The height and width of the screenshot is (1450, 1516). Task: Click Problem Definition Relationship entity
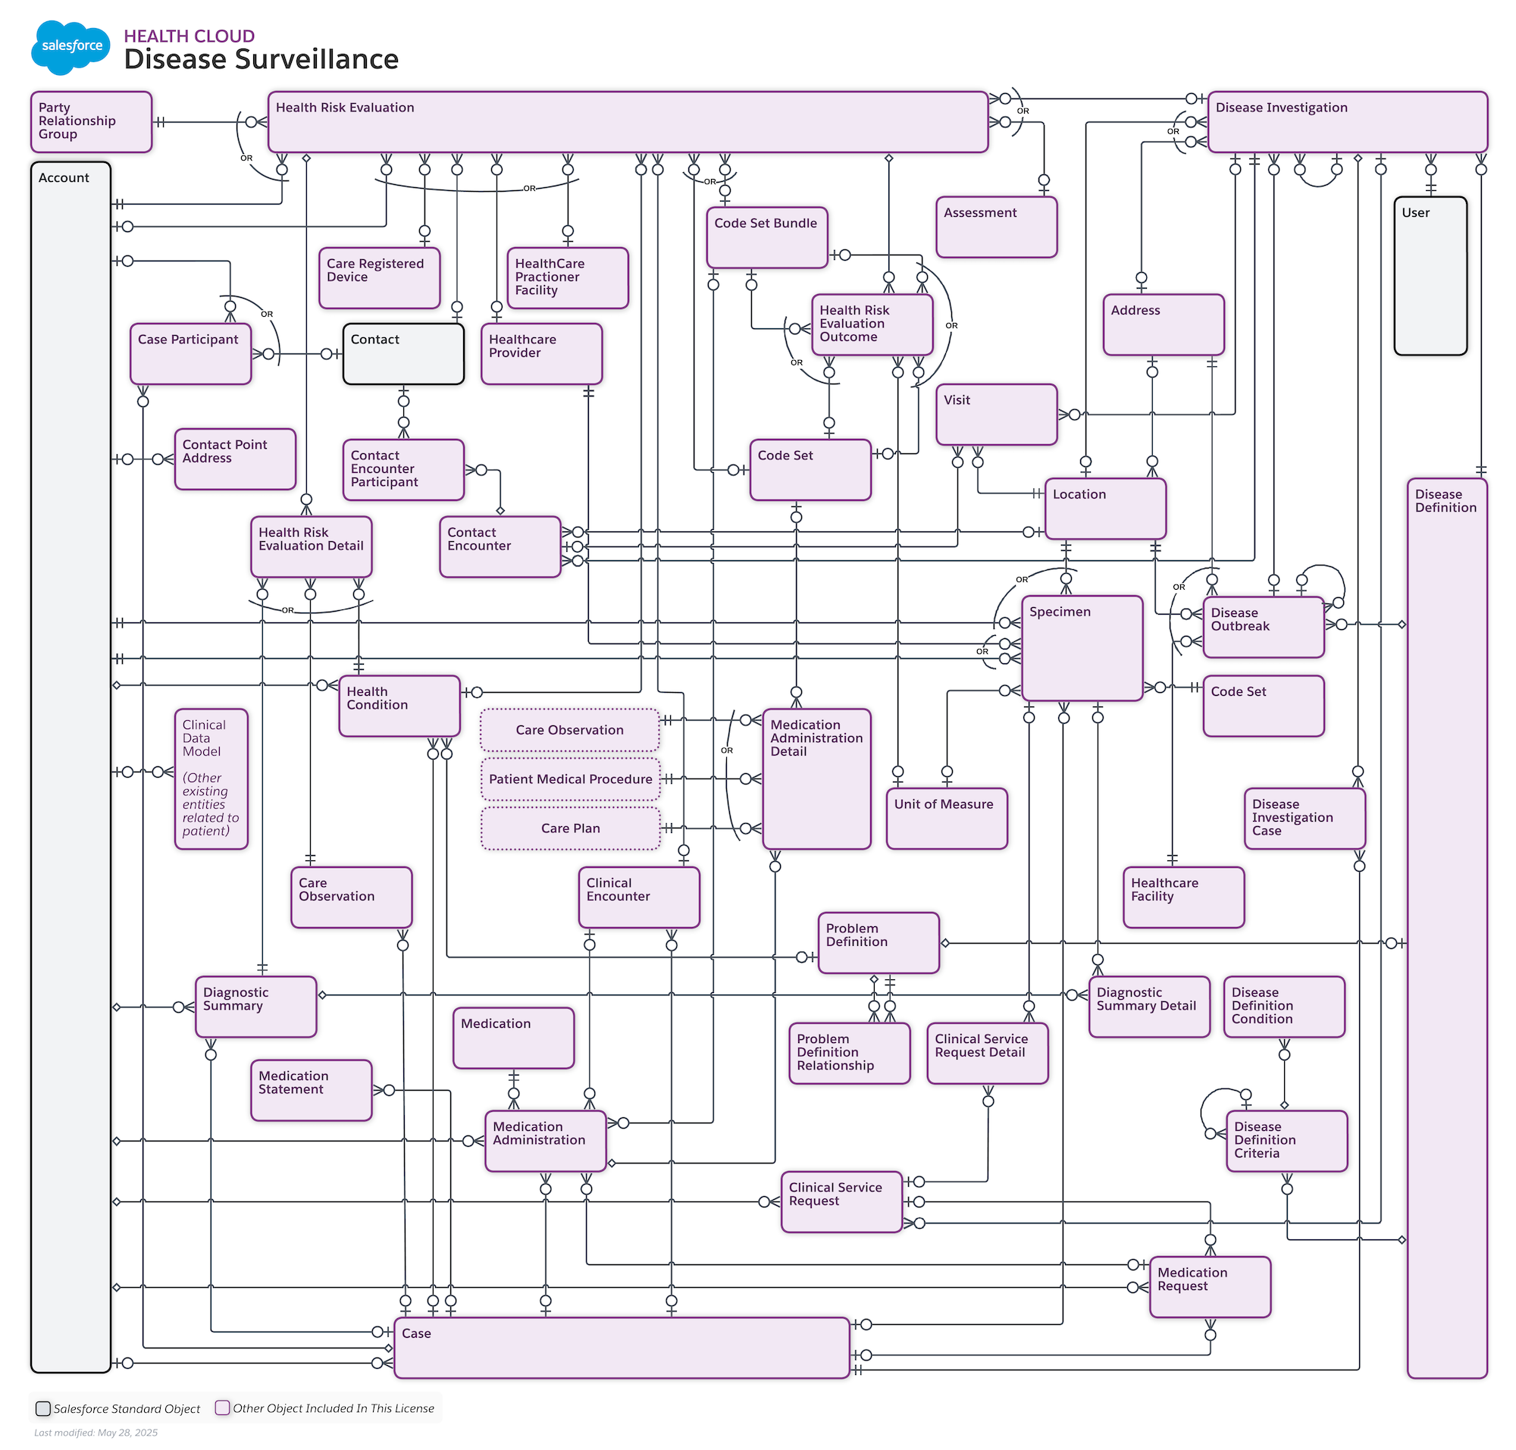pos(849,1054)
